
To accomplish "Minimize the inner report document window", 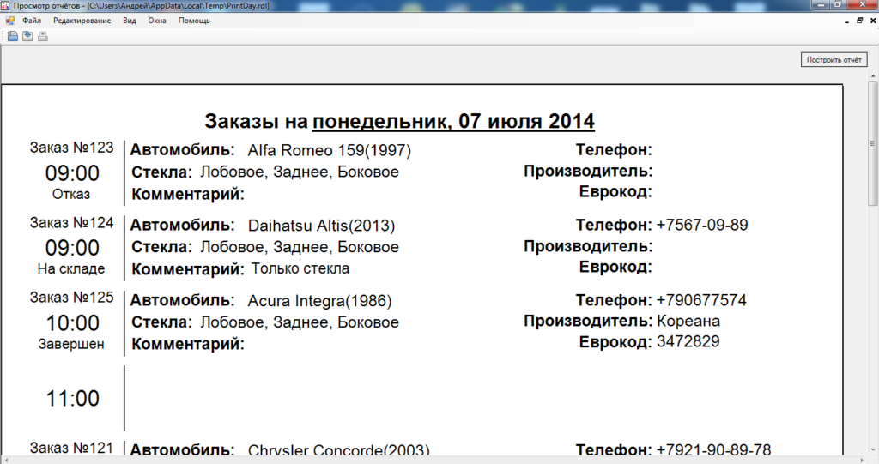I will (x=847, y=20).
